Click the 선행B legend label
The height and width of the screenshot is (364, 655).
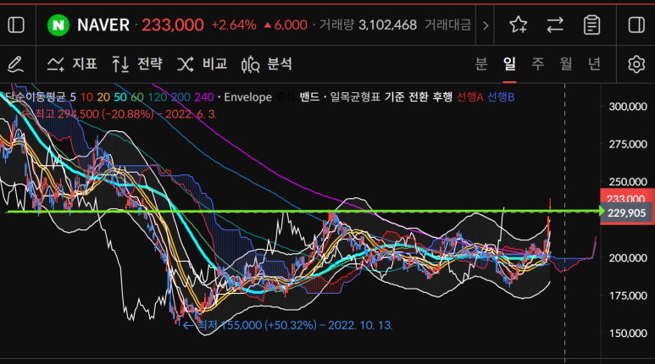click(501, 97)
